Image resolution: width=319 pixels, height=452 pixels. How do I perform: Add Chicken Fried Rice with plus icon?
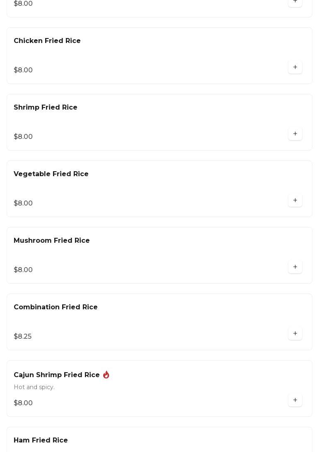(x=295, y=67)
